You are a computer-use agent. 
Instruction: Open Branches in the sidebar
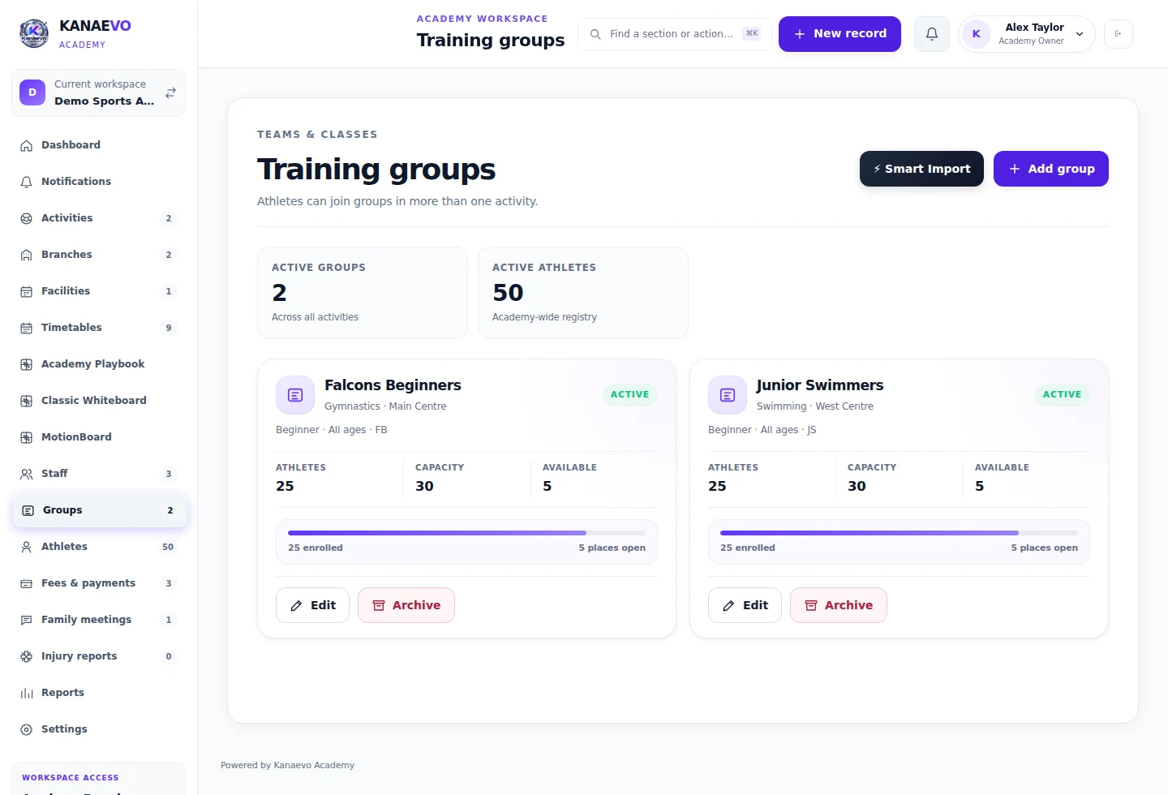99,255
